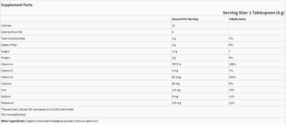Click the 158% daily value cell

coord(233,64)
